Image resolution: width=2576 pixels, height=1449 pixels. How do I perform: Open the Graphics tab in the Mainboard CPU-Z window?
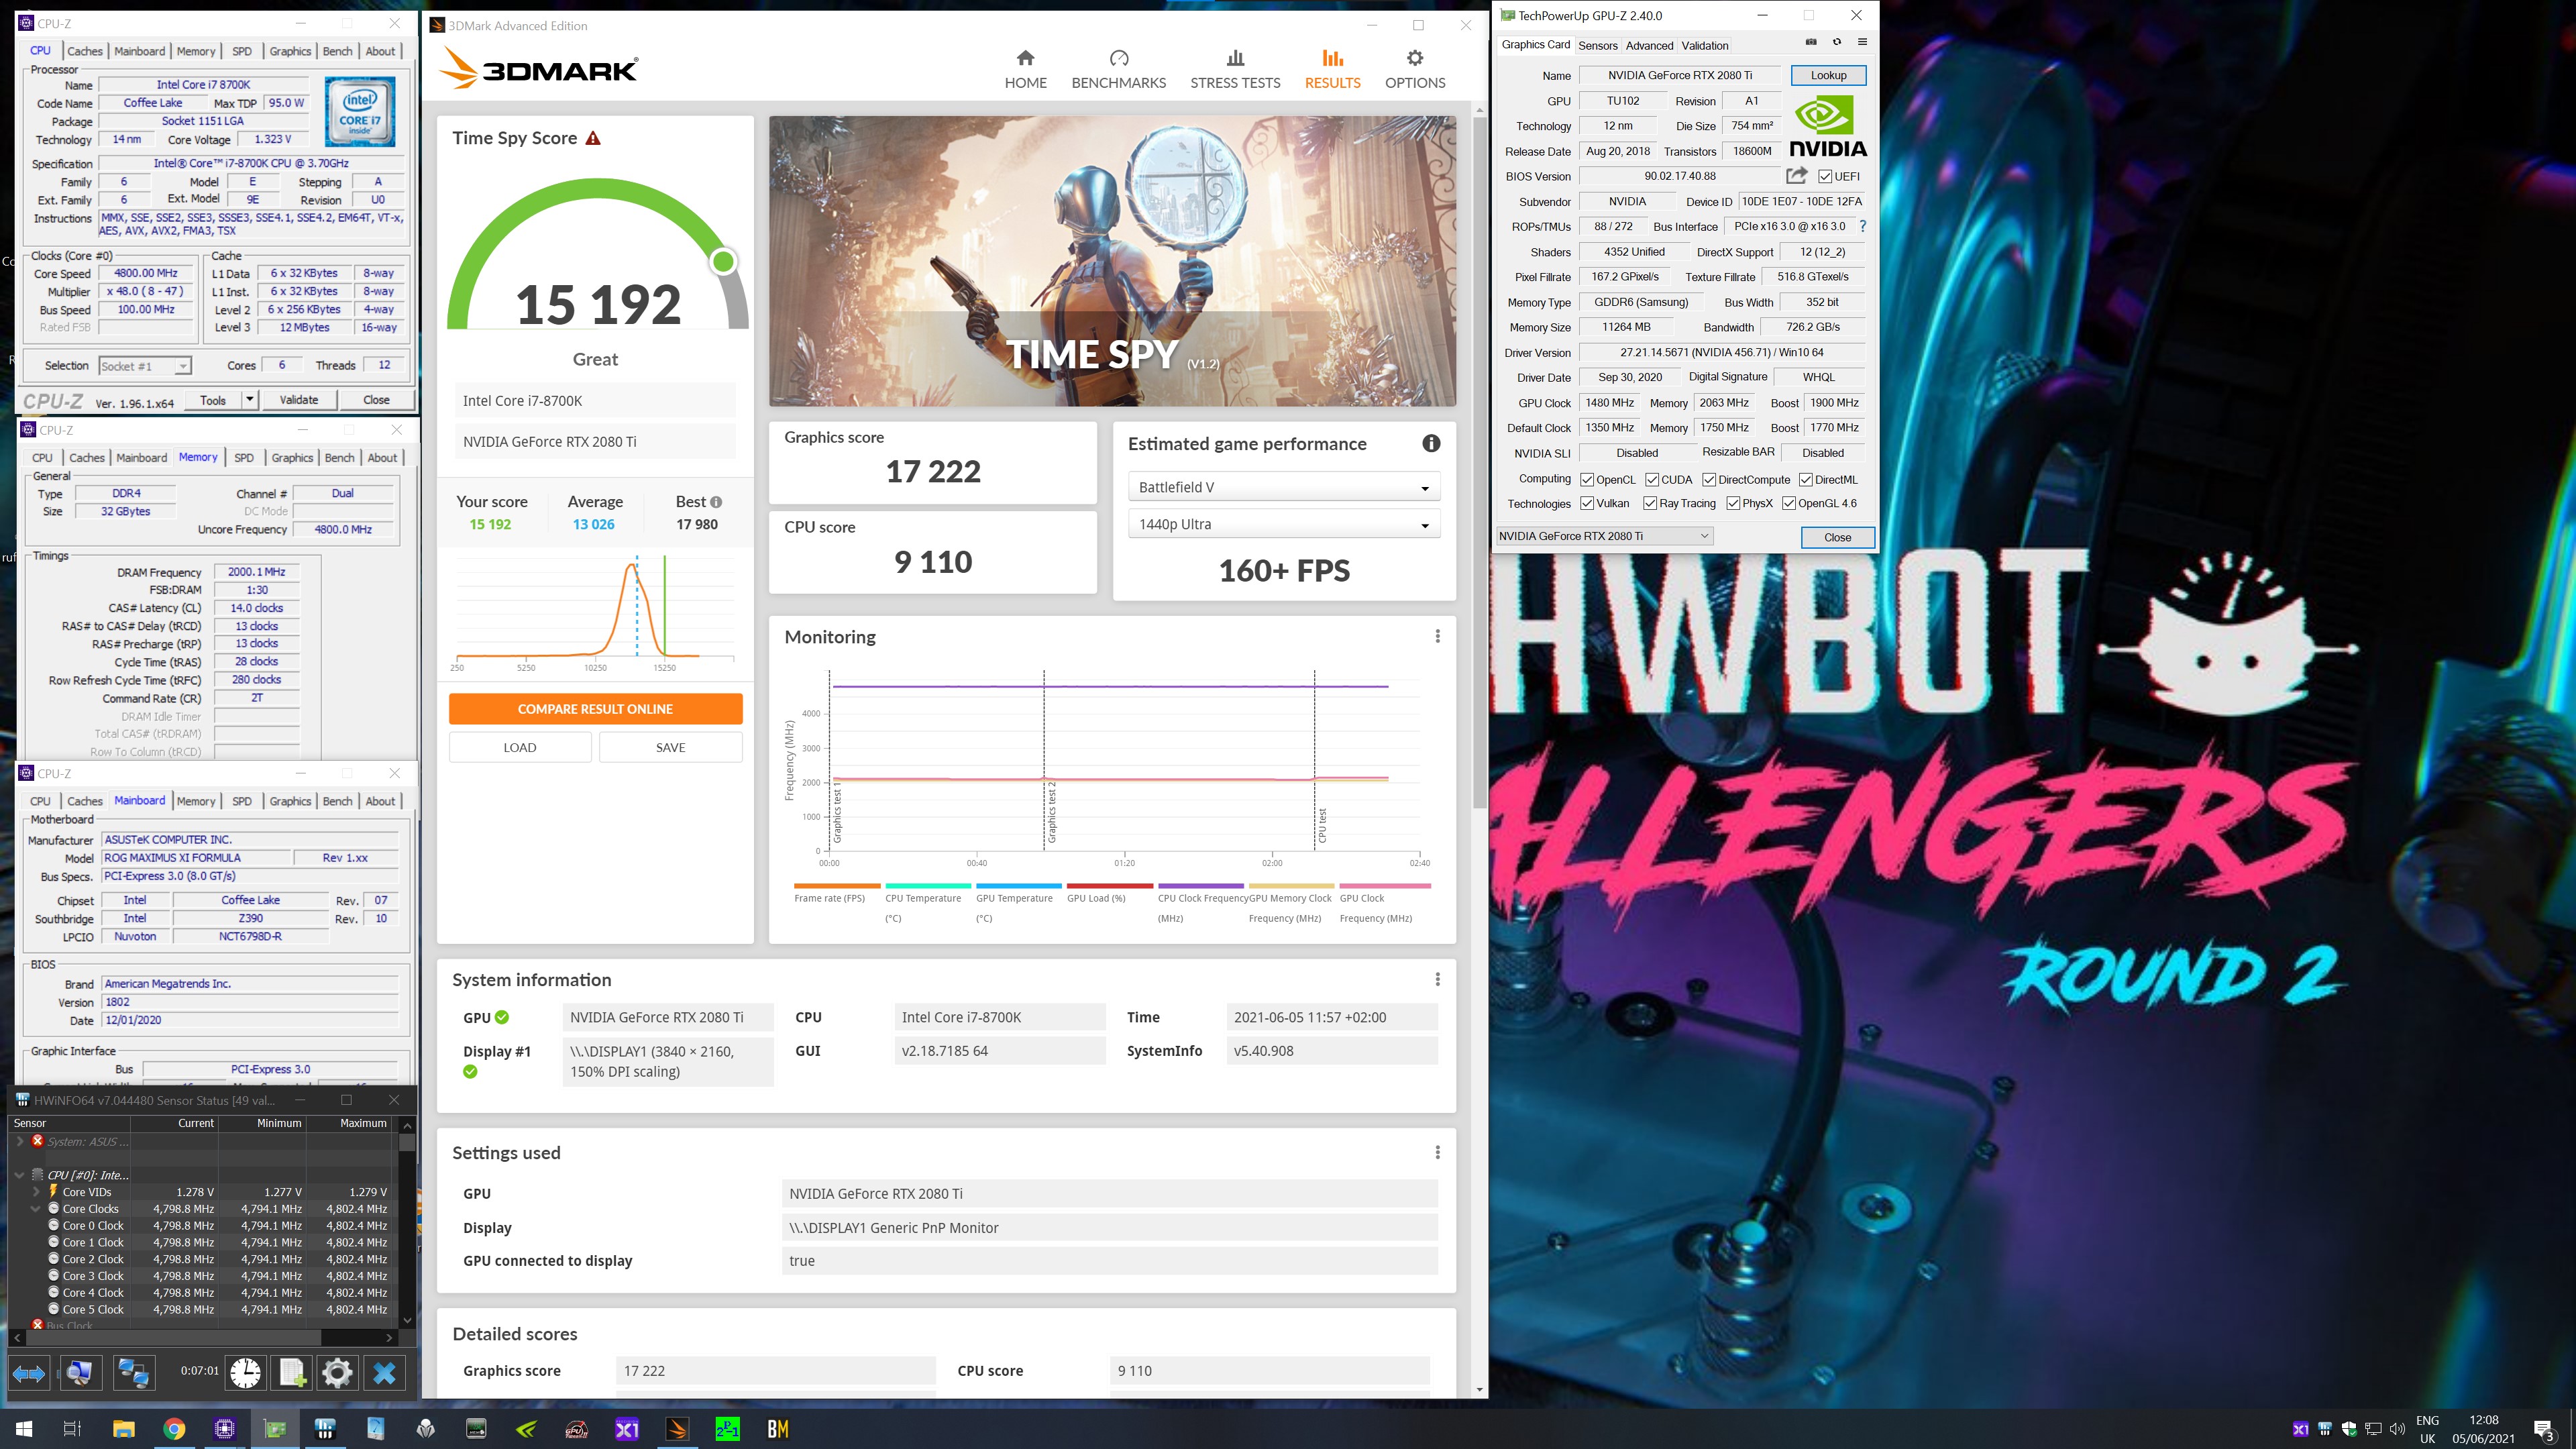(290, 801)
